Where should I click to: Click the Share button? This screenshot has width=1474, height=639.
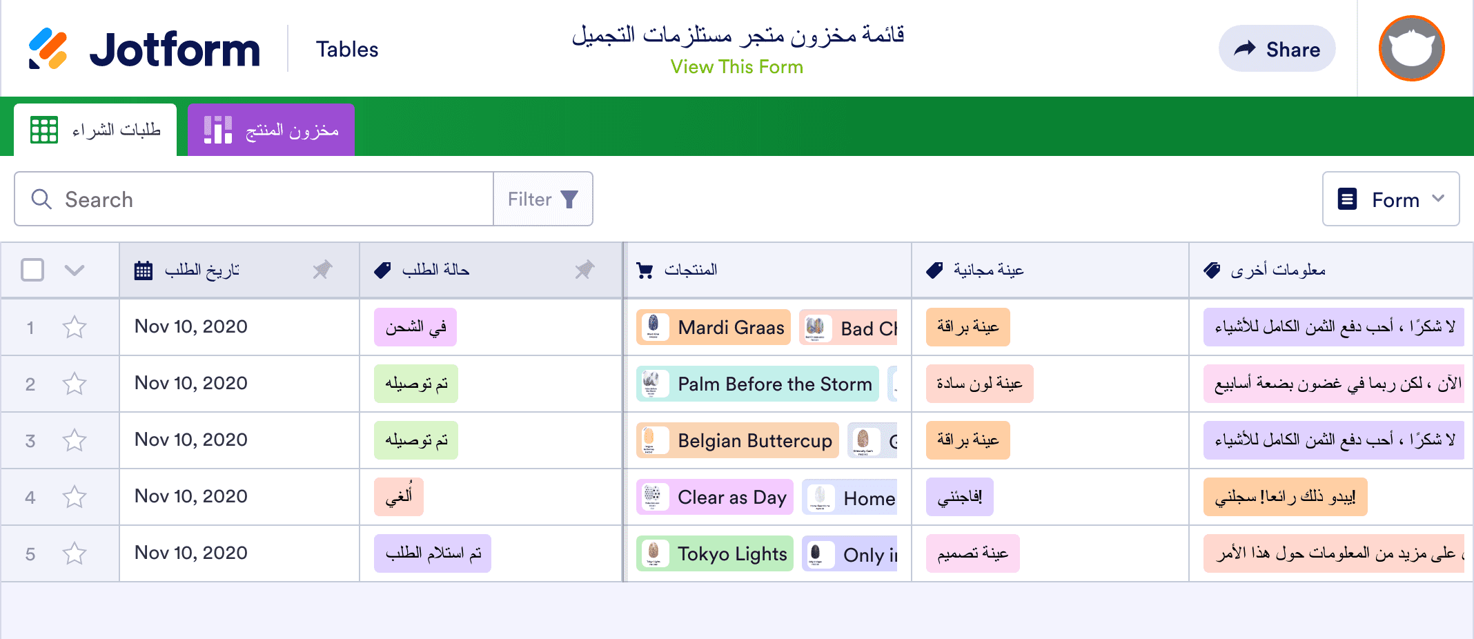(1277, 48)
